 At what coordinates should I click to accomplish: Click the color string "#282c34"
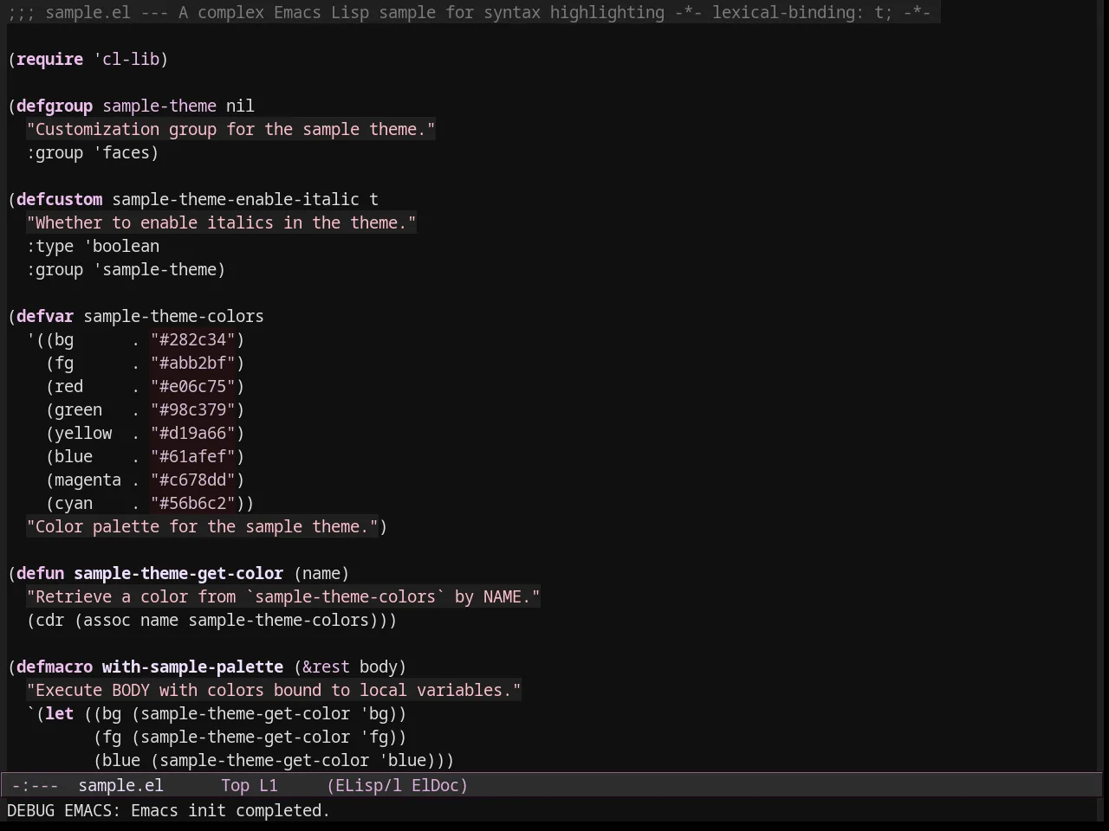click(192, 339)
